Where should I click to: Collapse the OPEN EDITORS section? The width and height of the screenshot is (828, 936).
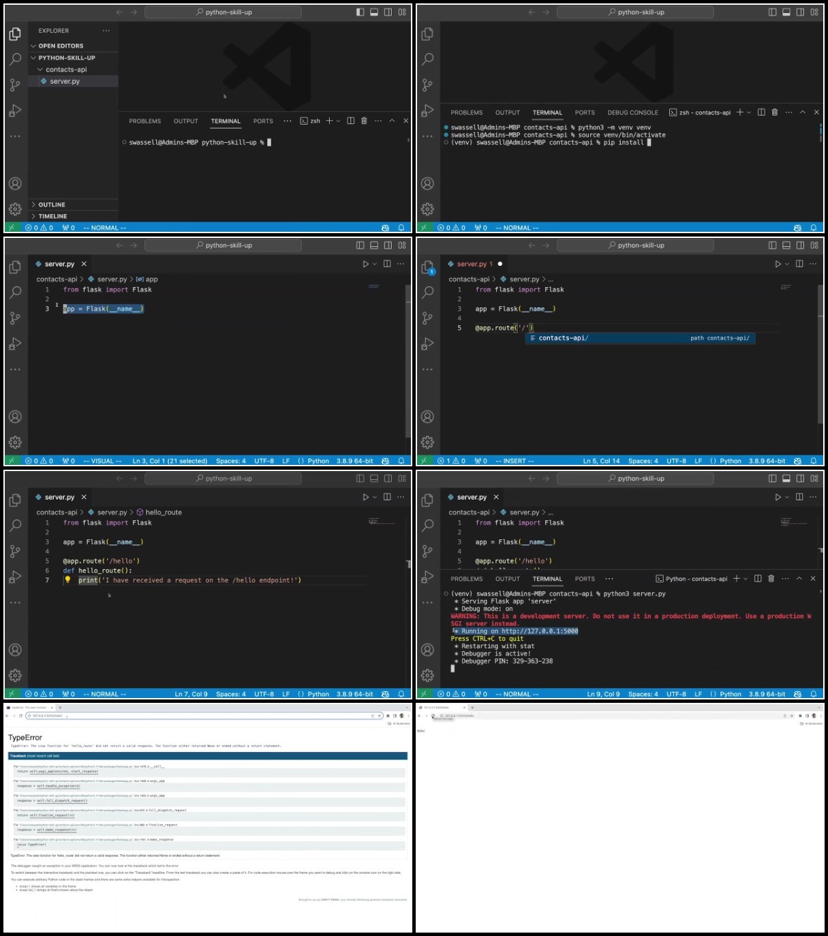[74, 46]
